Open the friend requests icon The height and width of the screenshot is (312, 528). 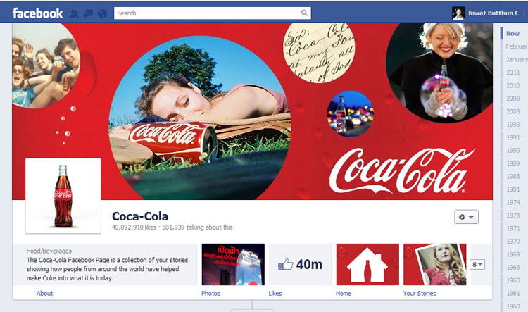[x=75, y=13]
